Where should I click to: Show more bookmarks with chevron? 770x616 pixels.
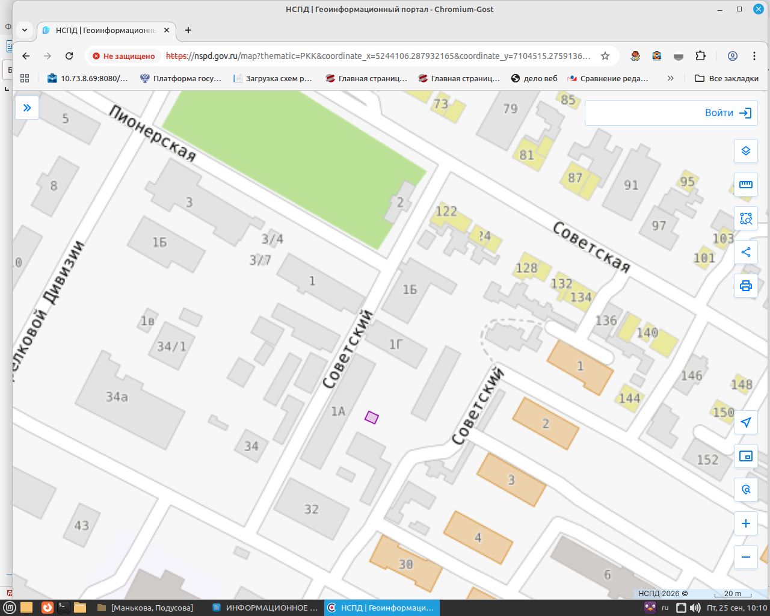(x=671, y=78)
